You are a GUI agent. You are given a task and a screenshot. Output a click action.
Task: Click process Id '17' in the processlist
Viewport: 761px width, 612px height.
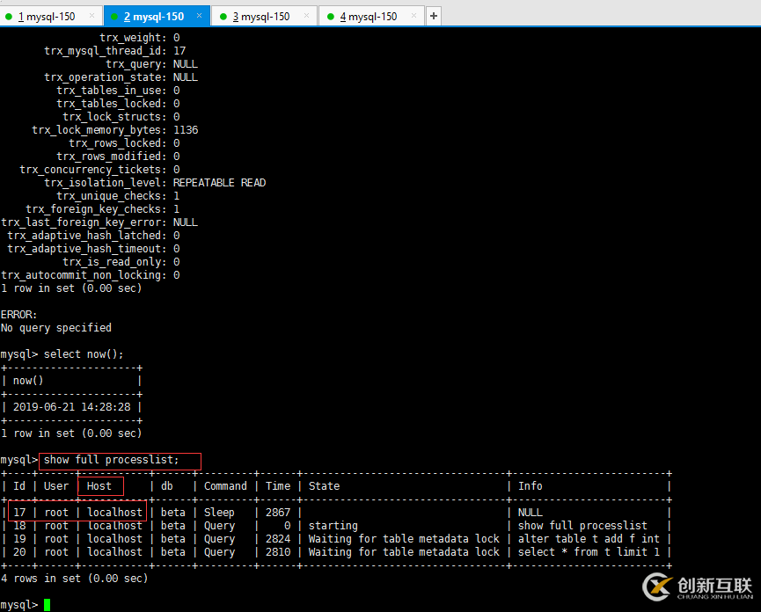pos(19,513)
